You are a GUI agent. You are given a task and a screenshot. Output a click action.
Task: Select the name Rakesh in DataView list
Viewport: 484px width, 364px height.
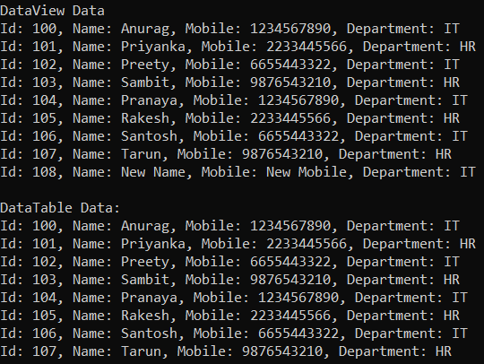(145, 118)
